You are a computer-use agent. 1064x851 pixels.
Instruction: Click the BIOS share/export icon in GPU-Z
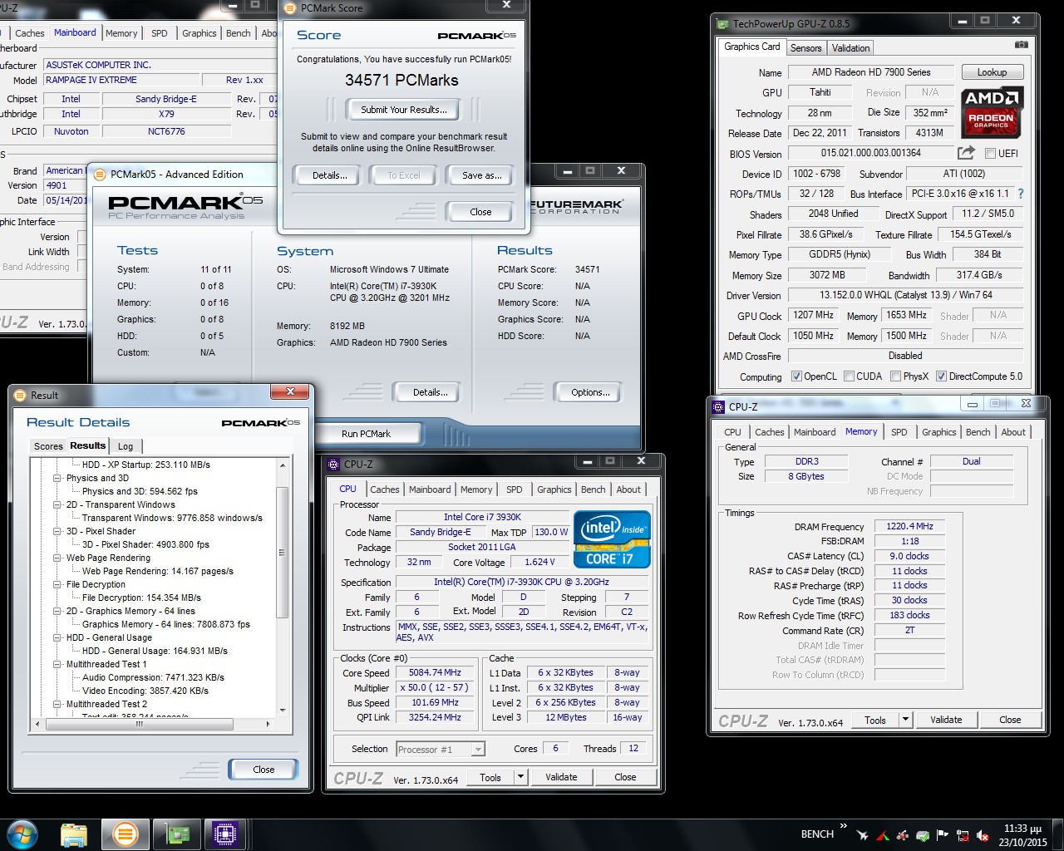pyautogui.click(x=966, y=153)
